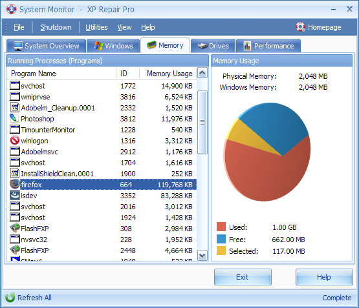
Task: Click the winlogon prohibited icon
Action: [x=15, y=140]
